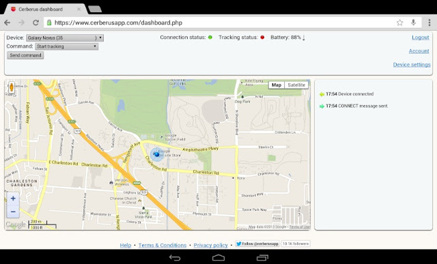Click the blue device location marker
This screenshot has height=264, width=437.
(156, 154)
